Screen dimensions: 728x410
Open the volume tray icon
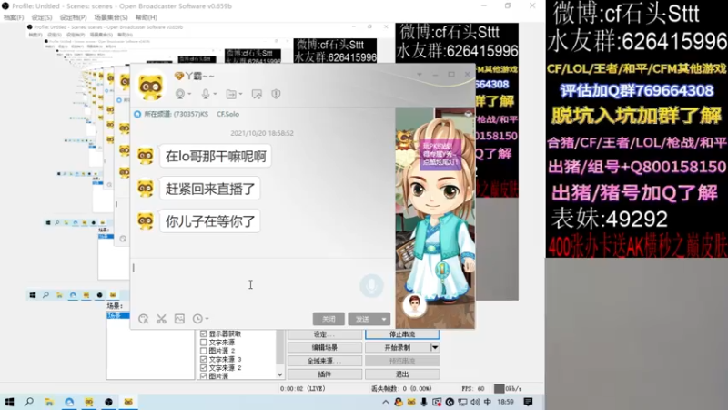point(475,402)
